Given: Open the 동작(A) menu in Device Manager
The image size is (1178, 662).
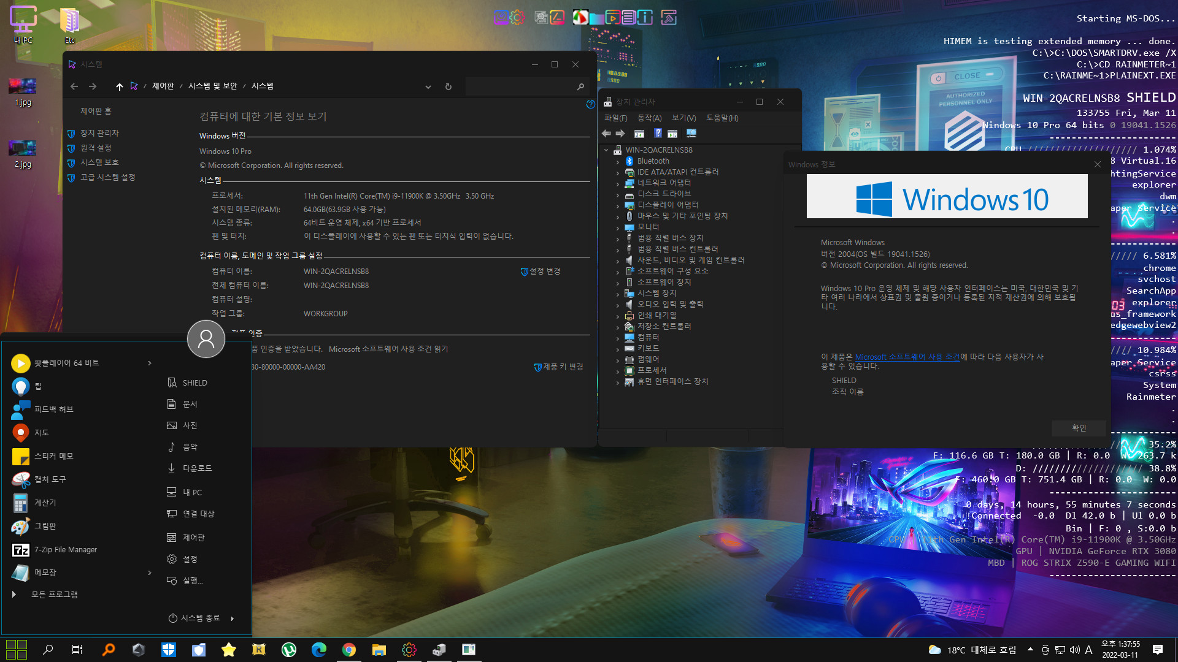Looking at the screenshot, I should point(650,118).
